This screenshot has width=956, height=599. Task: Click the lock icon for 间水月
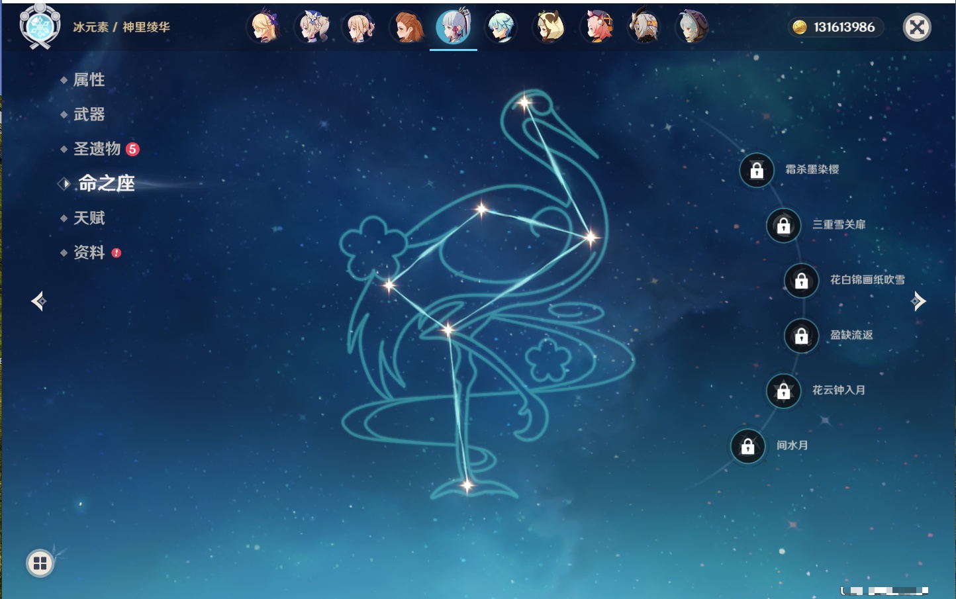(x=747, y=446)
